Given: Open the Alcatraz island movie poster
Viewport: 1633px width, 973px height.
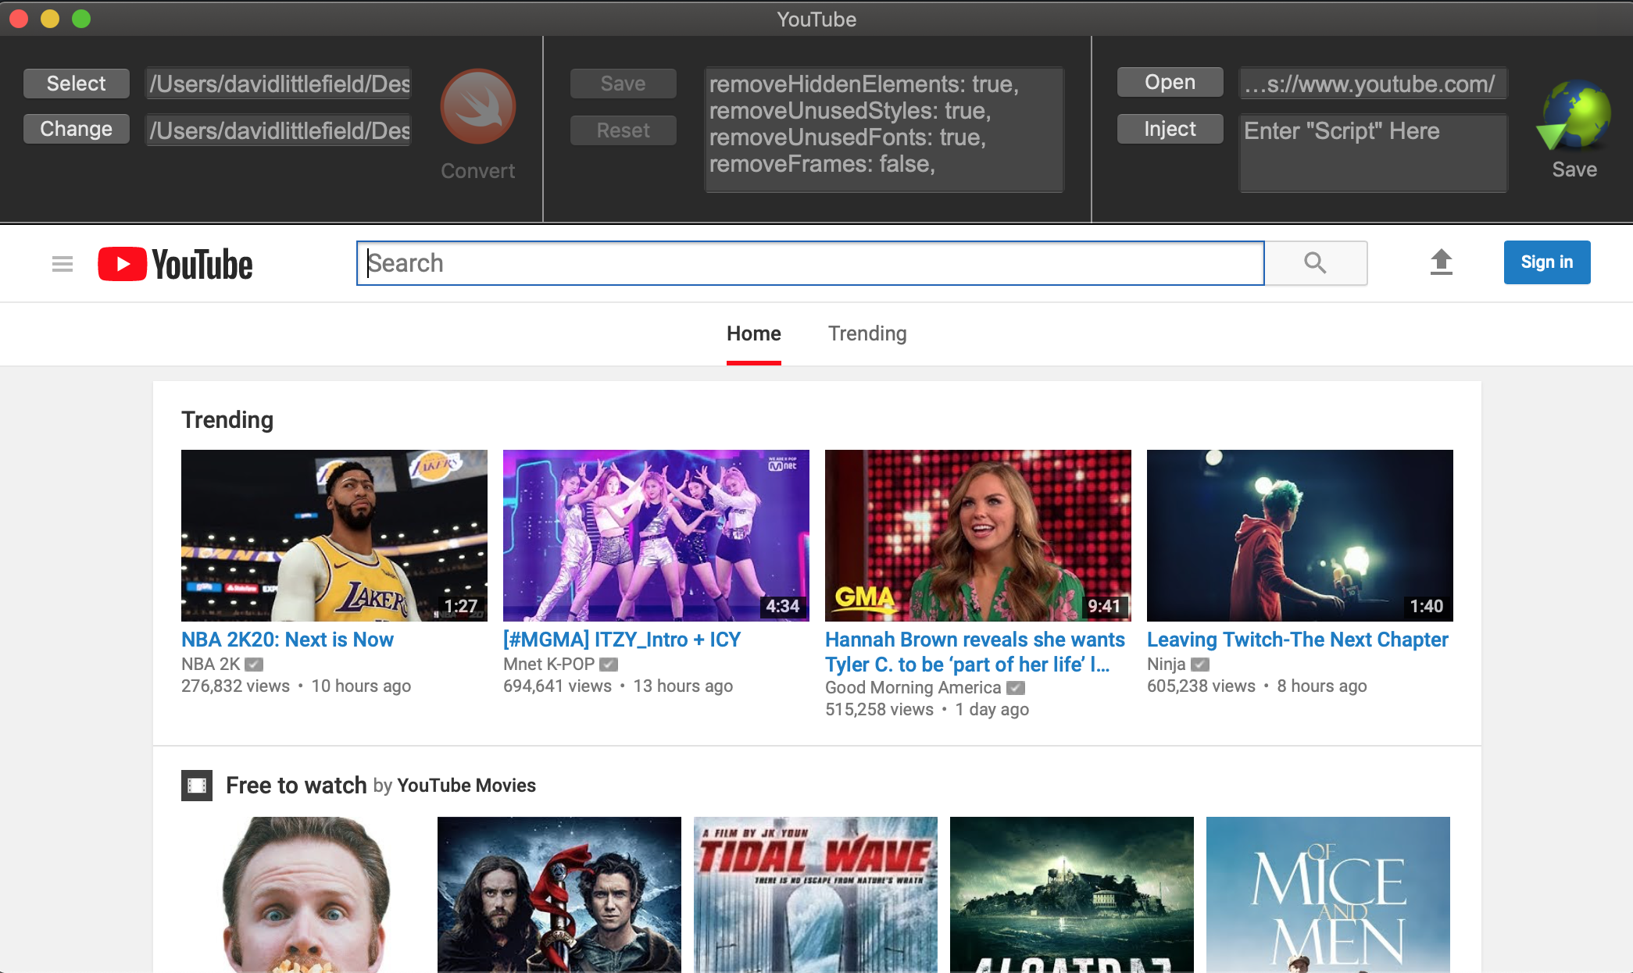Looking at the screenshot, I should pos(1072,895).
